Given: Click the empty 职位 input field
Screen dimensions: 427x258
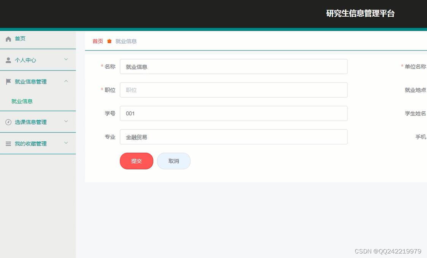Looking at the screenshot, I should tap(233, 90).
